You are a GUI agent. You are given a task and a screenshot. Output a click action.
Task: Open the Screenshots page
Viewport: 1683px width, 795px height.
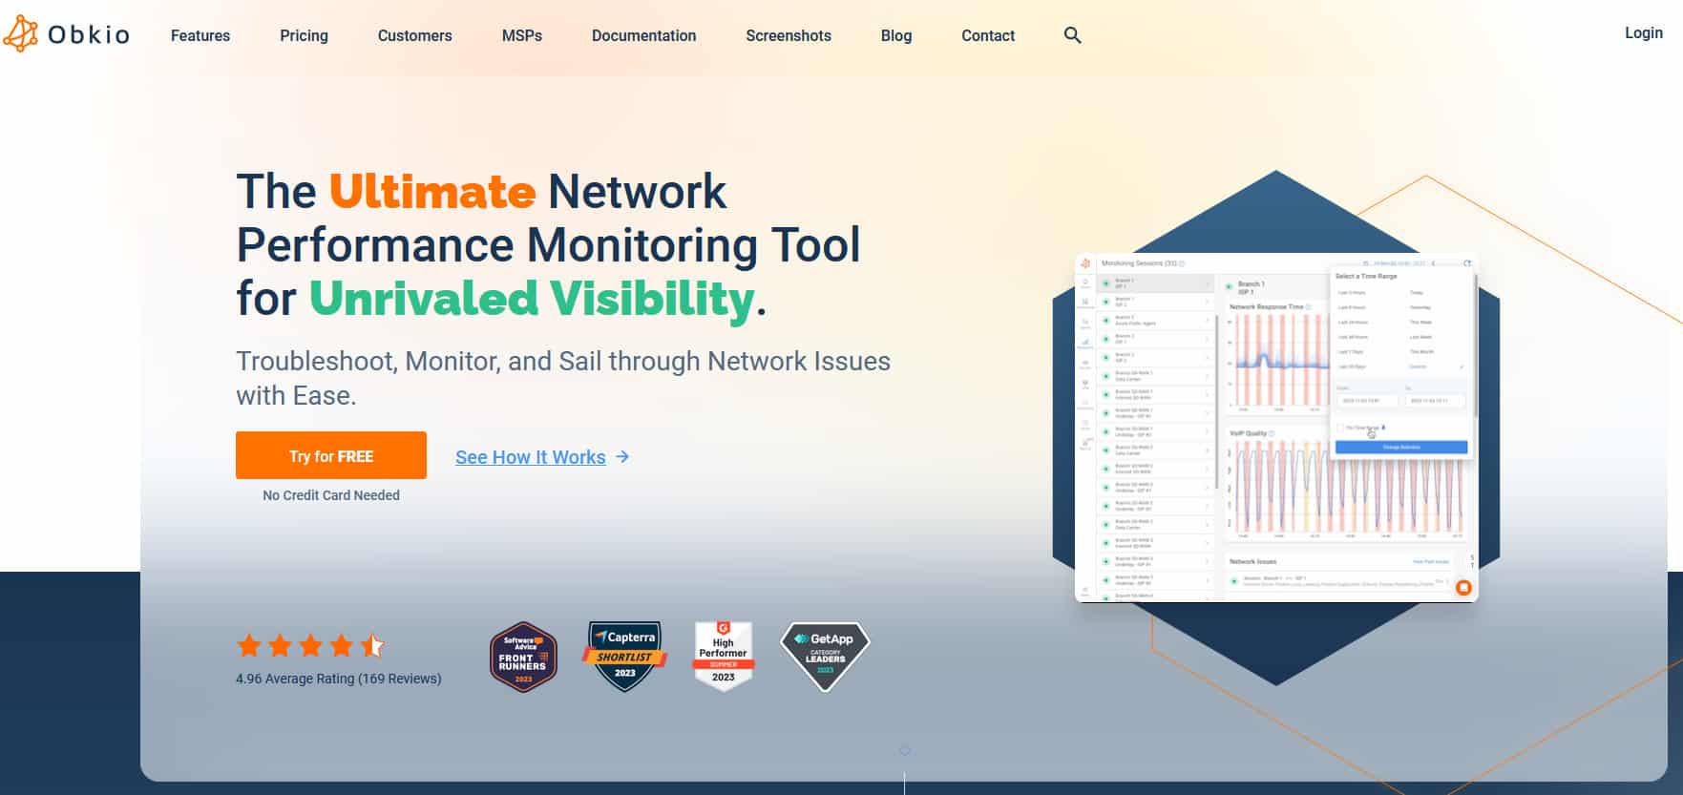789,35
